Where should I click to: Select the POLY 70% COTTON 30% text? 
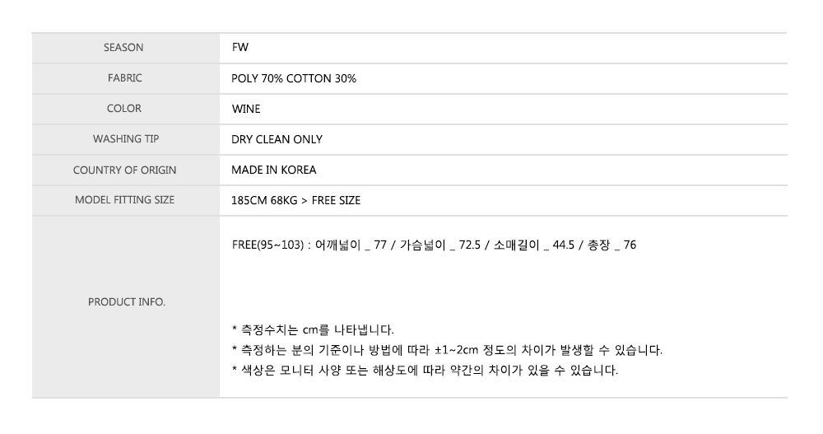(x=294, y=78)
